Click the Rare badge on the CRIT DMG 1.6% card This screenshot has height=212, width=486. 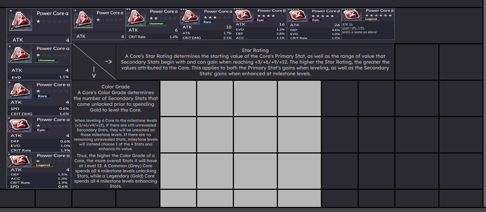pos(42,96)
